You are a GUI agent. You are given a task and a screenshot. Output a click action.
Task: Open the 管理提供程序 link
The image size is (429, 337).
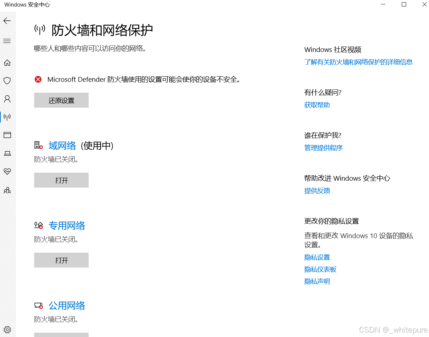coord(323,148)
